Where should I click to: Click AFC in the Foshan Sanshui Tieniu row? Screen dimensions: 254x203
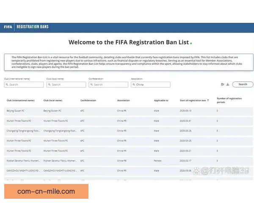(82, 161)
